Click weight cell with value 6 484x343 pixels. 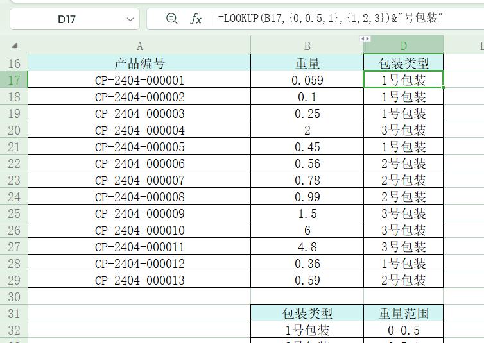coord(307,230)
